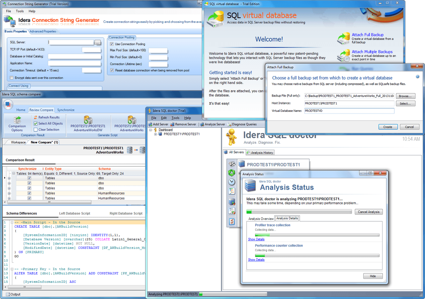Click the green refresh icon in server sidebar
Image resolution: width=425 pixels, height=299 pixels.
(232, 173)
